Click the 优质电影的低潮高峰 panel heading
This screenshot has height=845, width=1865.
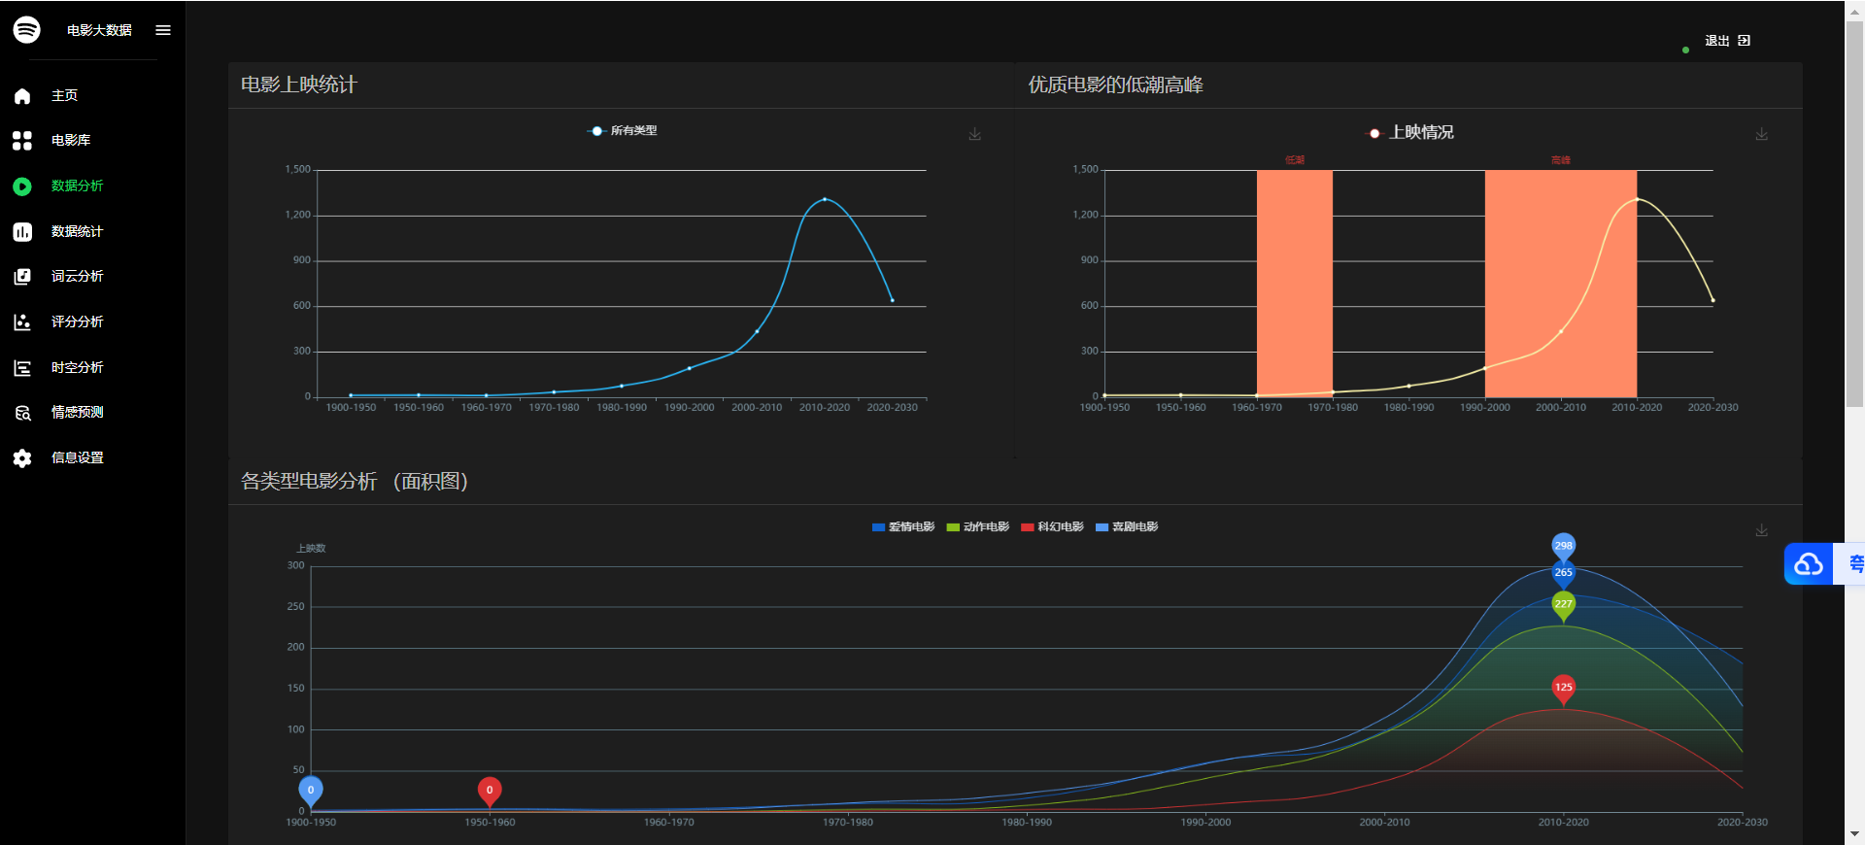1116,85
